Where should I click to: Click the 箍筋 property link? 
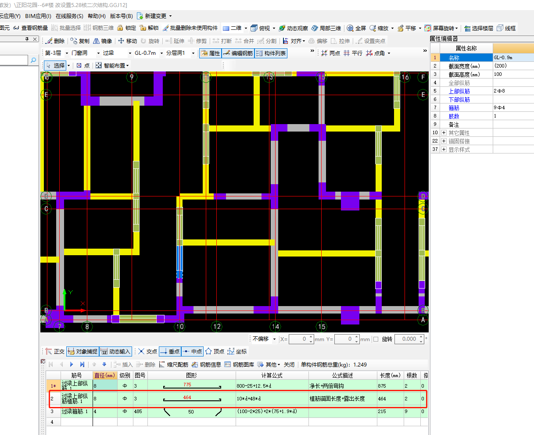click(x=454, y=108)
